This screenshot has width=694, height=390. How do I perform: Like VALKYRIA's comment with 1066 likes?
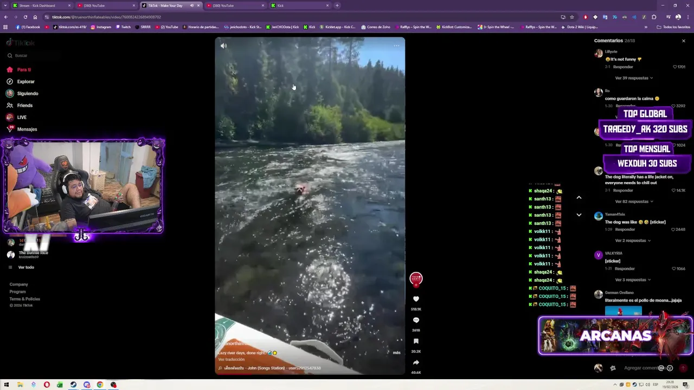(x=674, y=269)
